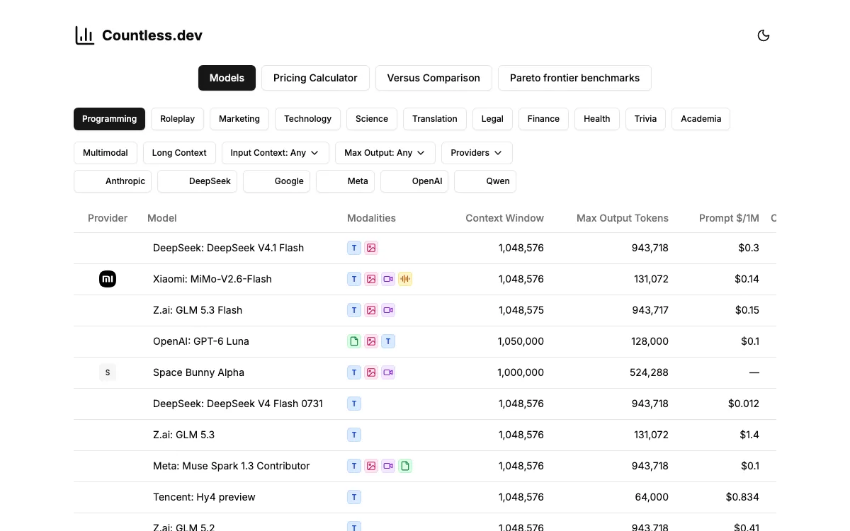Image resolution: width=850 pixels, height=531 pixels.
Task: Click text modality icon for Tencent Hy4 preview
Action: 354,497
